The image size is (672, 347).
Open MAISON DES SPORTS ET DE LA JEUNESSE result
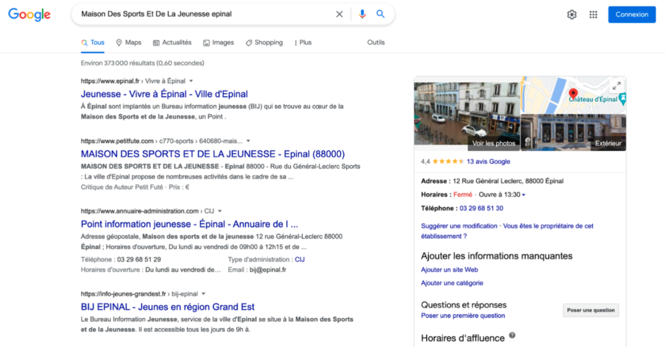click(213, 153)
